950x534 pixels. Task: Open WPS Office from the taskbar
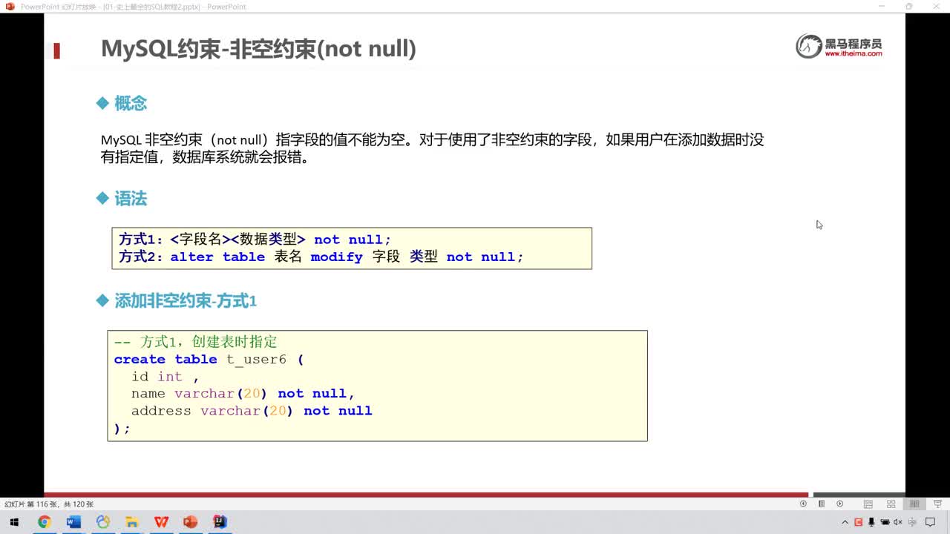161,522
